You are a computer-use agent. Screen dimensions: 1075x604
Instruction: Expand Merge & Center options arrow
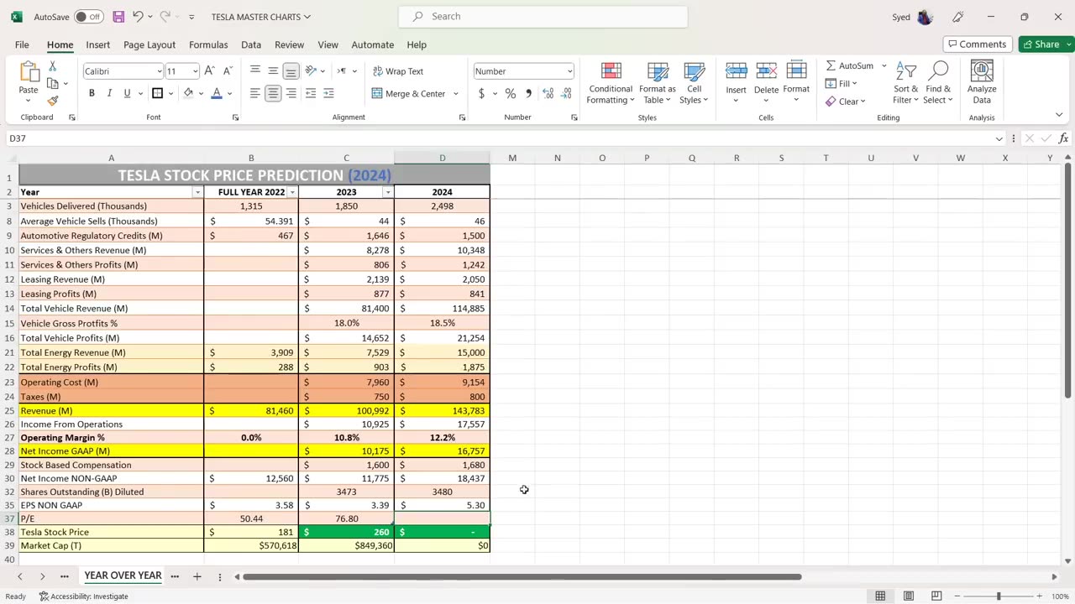pyautogui.click(x=456, y=94)
